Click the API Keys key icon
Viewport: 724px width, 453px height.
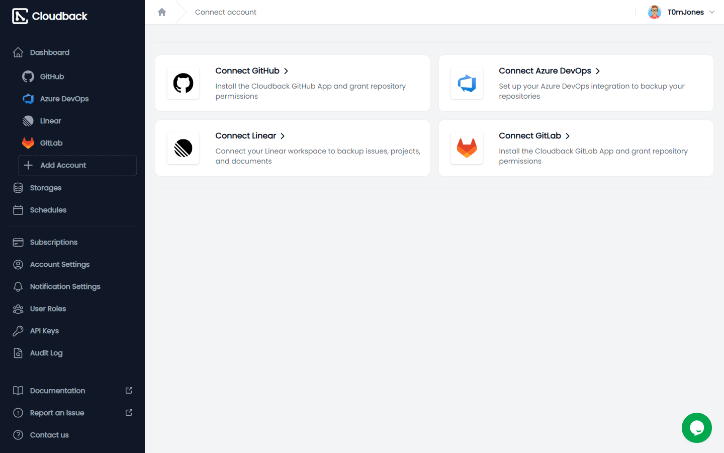[x=18, y=331]
